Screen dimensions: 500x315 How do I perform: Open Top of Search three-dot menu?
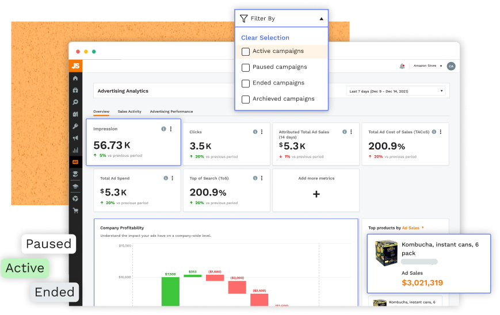pos(262,178)
